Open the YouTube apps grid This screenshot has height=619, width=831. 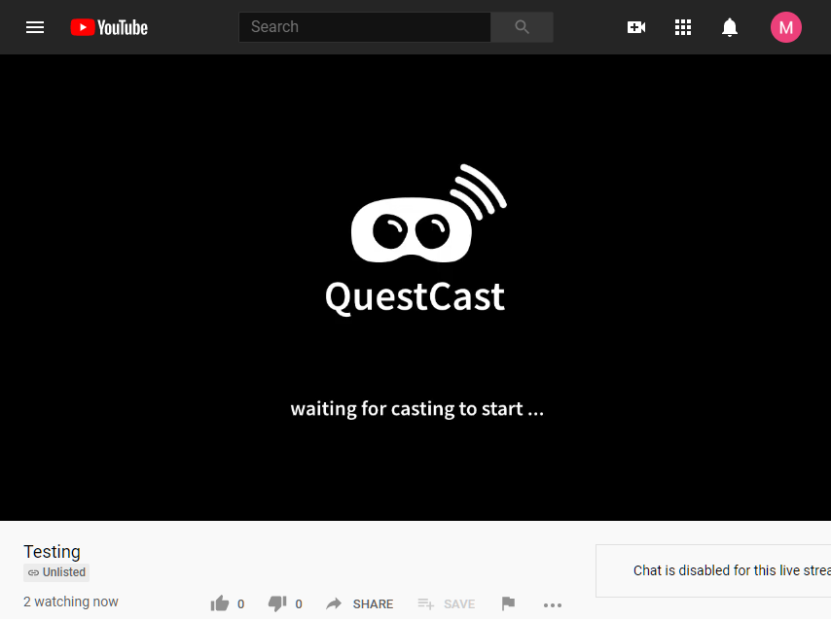(x=683, y=27)
